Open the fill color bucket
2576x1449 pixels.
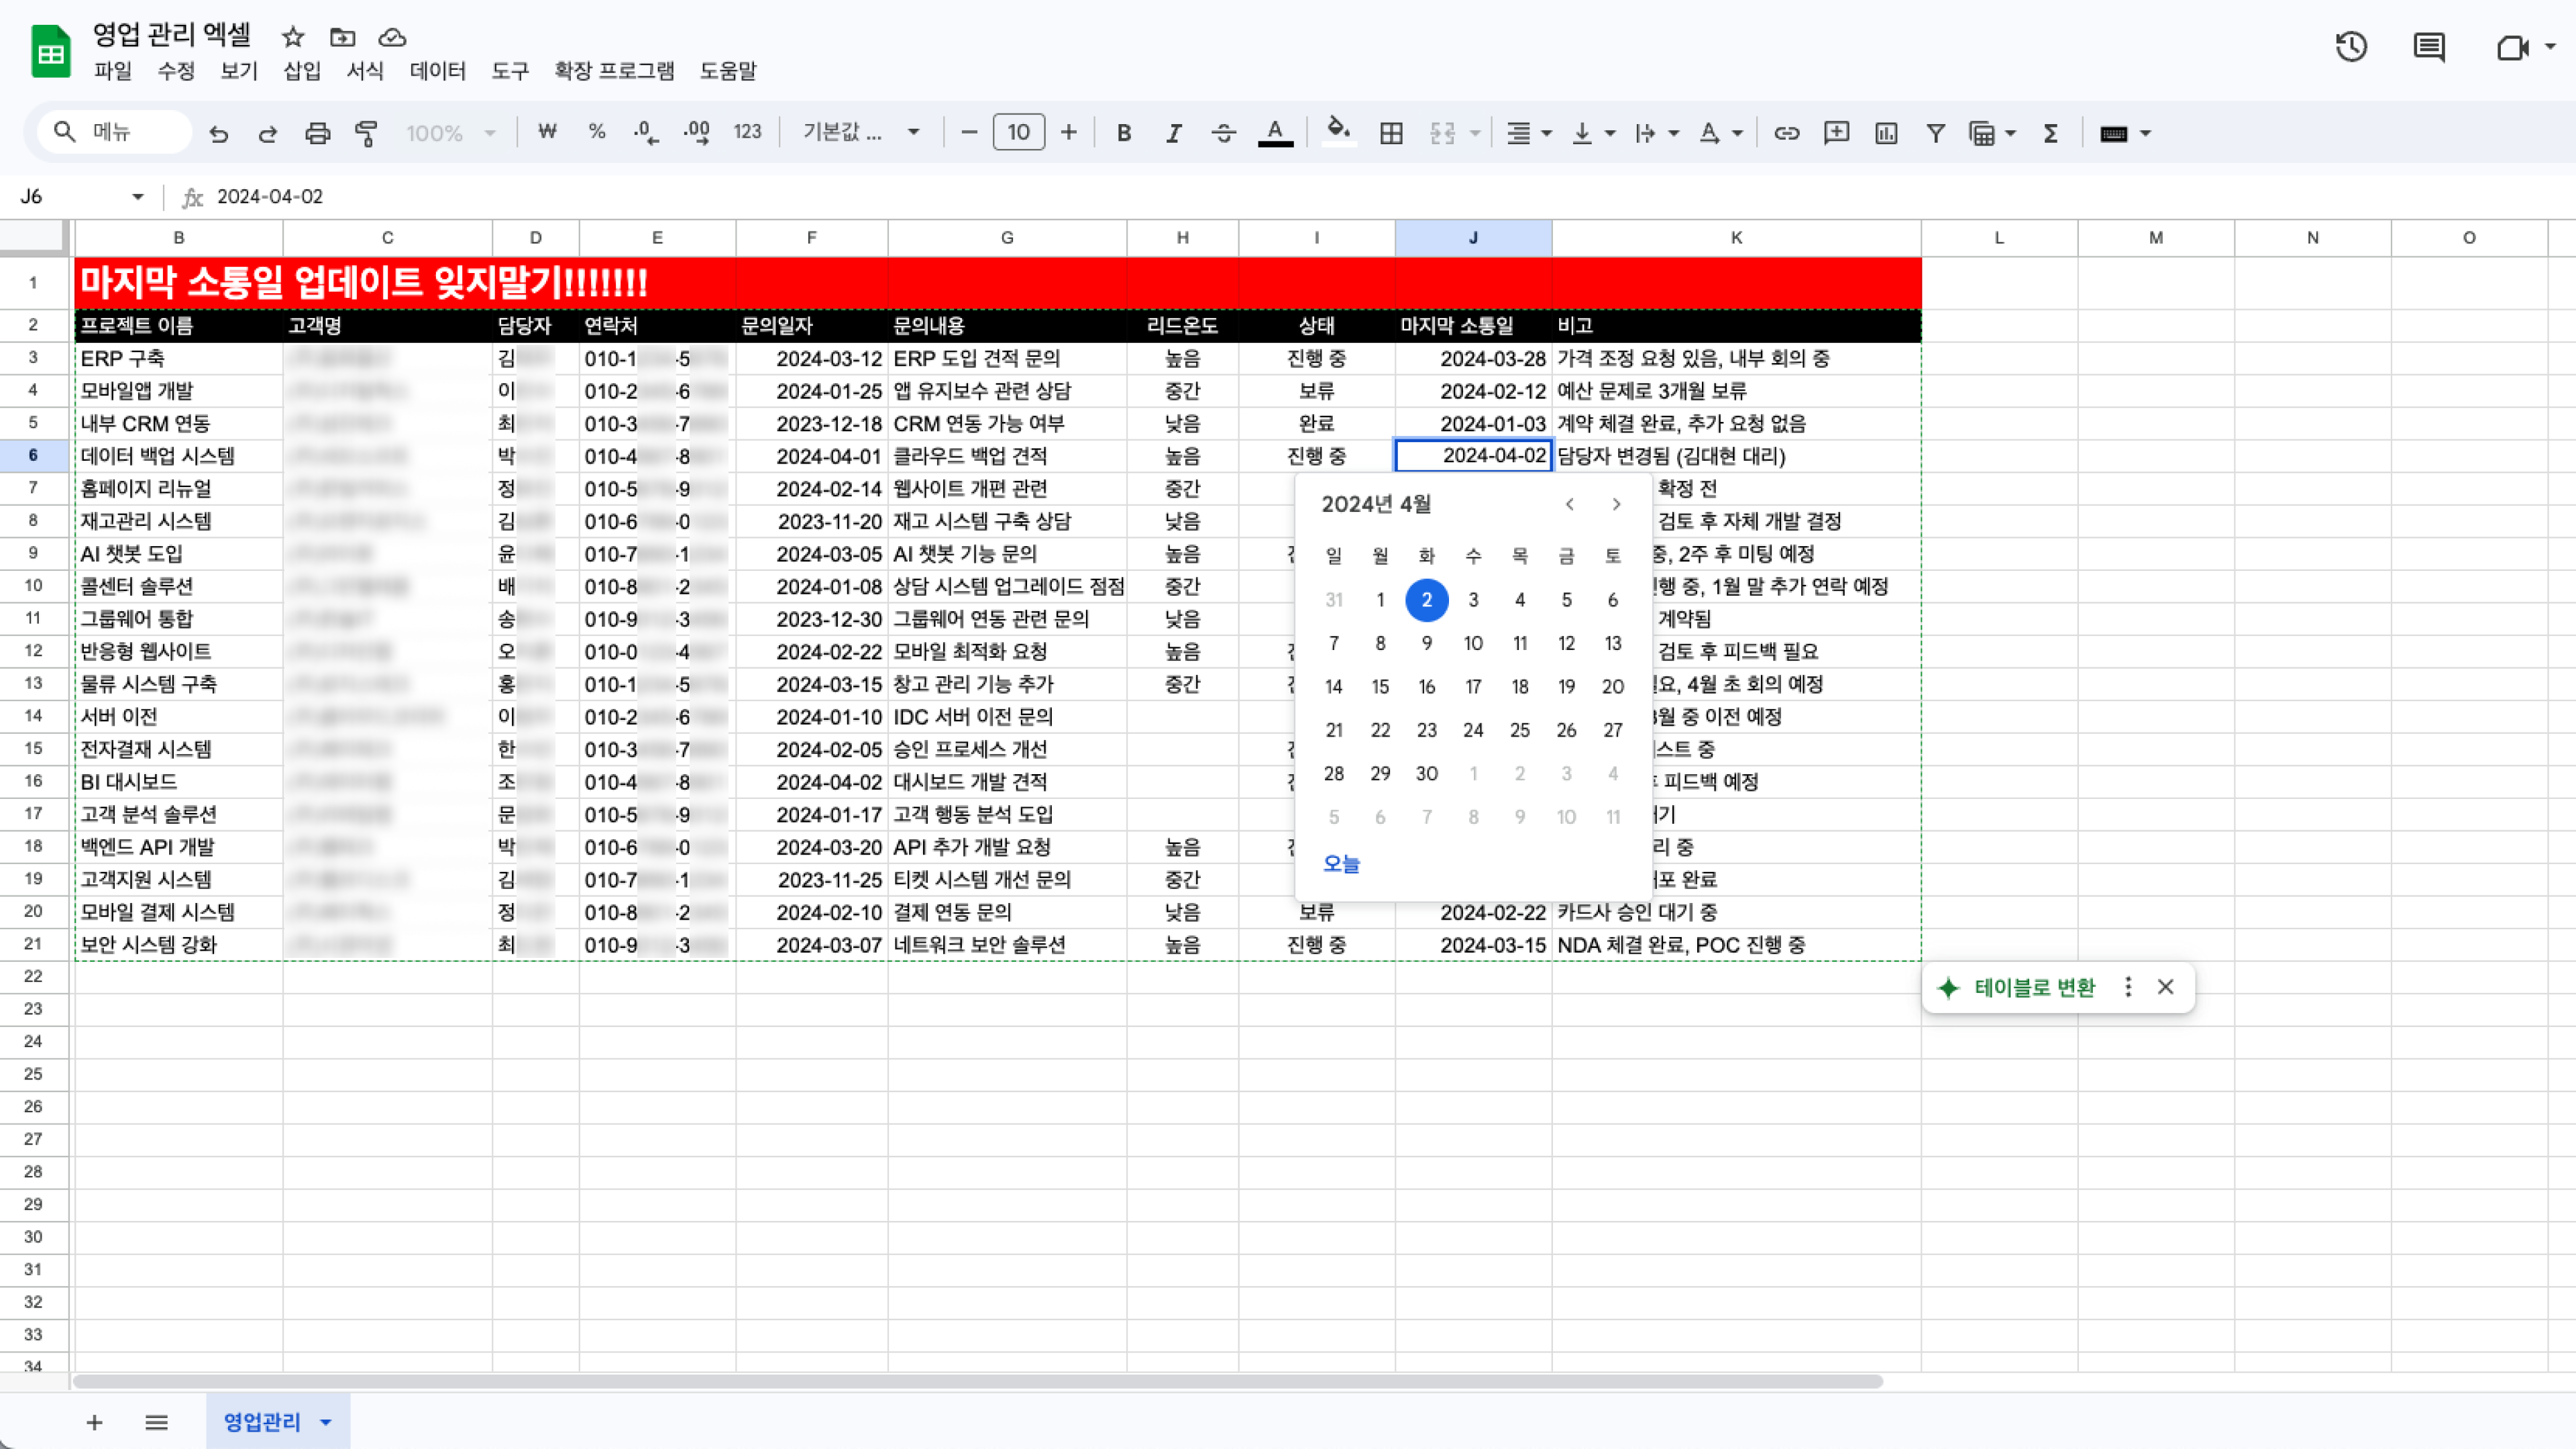click(1338, 132)
